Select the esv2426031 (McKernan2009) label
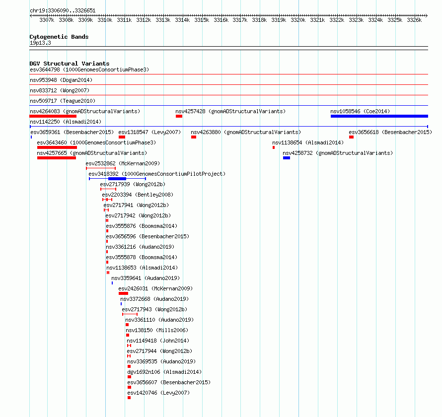This screenshot has height=417, width=442. coord(155,288)
